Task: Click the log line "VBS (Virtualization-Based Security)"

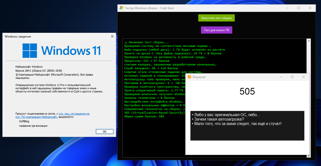Action: [154, 113]
